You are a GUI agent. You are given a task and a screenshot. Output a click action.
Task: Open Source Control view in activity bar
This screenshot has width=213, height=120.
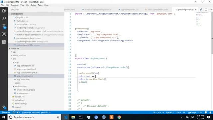4,26
